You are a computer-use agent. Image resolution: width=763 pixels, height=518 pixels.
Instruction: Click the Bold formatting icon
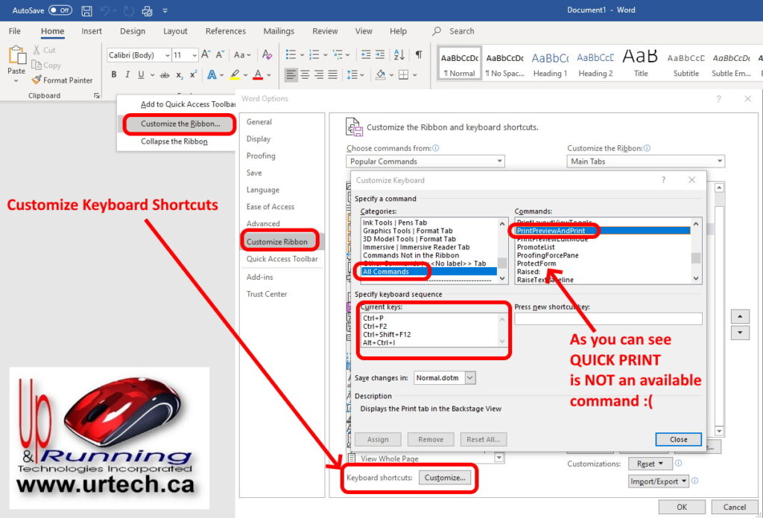click(x=114, y=74)
